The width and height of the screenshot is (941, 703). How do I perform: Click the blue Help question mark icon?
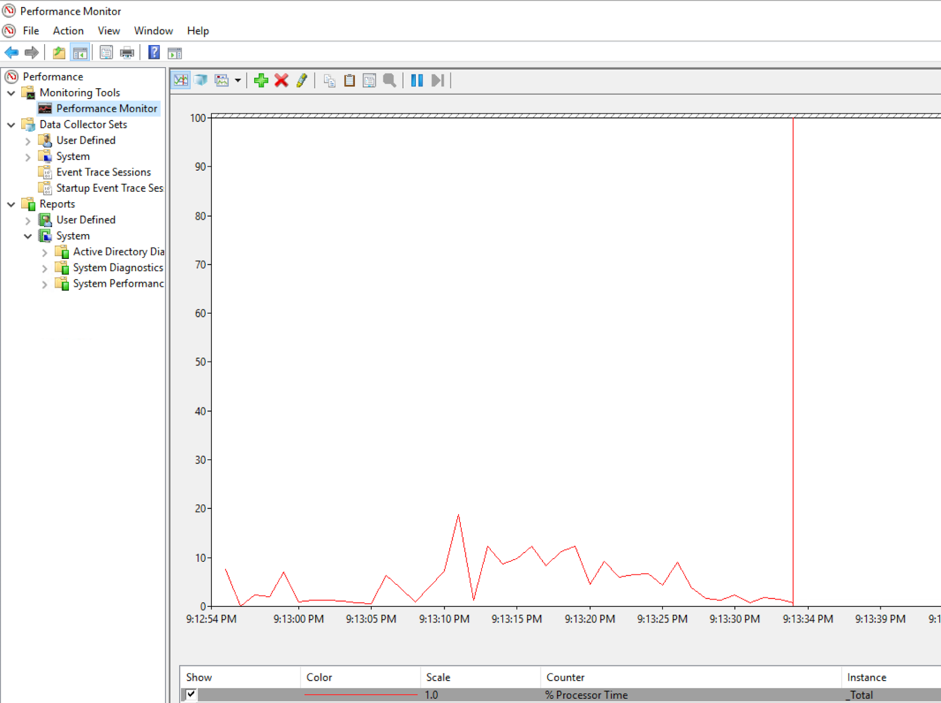coord(154,53)
